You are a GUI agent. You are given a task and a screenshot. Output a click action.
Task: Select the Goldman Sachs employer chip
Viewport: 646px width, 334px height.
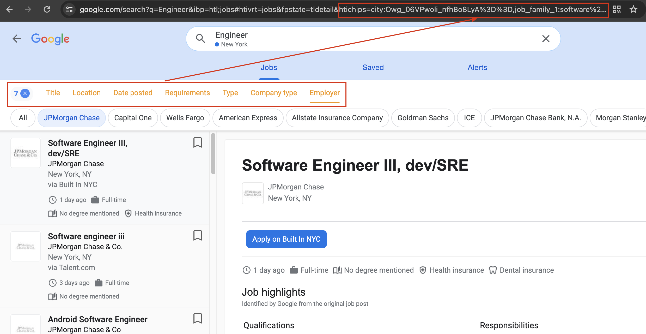(423, 118)
